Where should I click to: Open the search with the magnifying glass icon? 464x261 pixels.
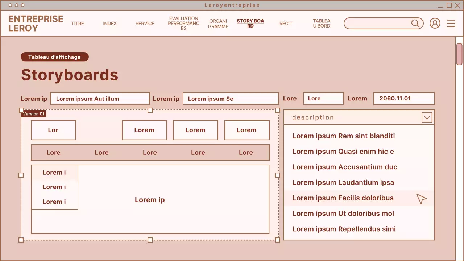coord(415,23)
